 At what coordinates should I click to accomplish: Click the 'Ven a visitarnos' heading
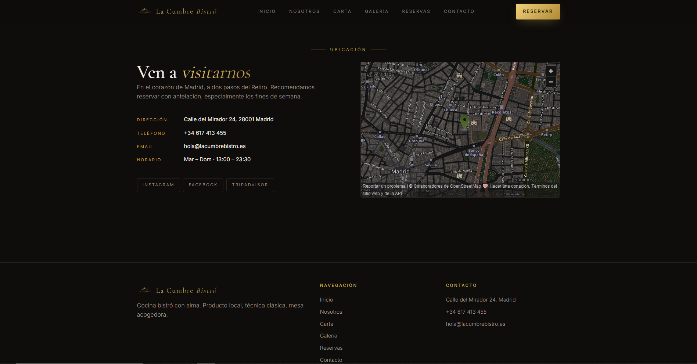coord(194,72)
